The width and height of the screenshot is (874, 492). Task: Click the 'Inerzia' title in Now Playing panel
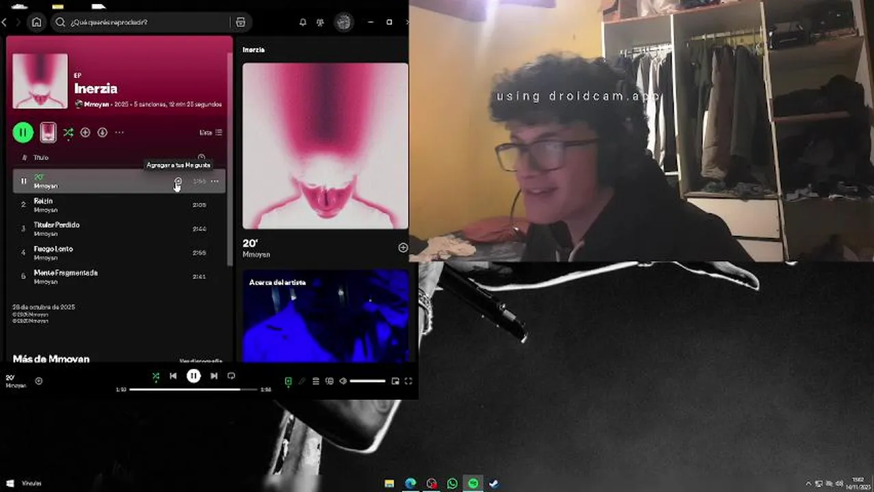254,49
